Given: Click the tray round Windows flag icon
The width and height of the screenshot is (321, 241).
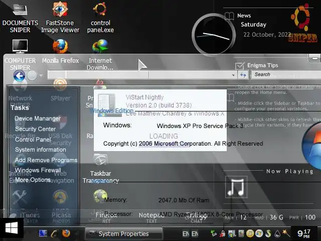Looking at the screenshot, I should [259, 233].
